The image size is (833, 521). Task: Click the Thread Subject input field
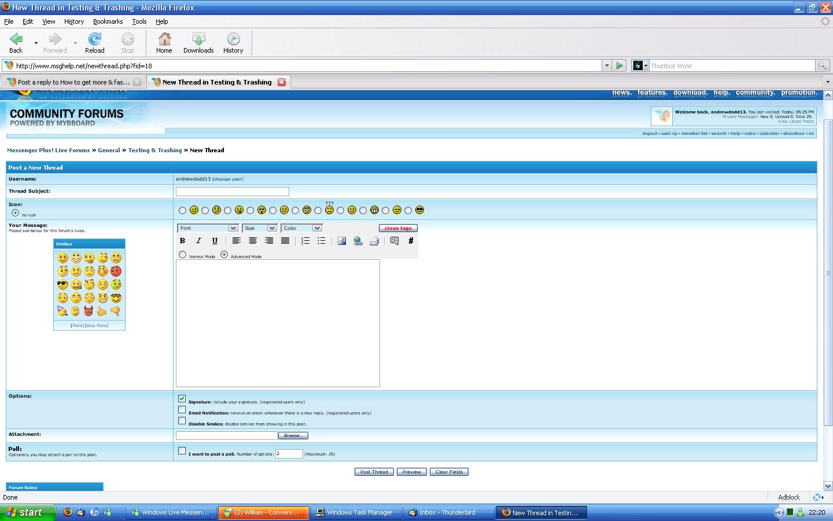click(232, 192)
